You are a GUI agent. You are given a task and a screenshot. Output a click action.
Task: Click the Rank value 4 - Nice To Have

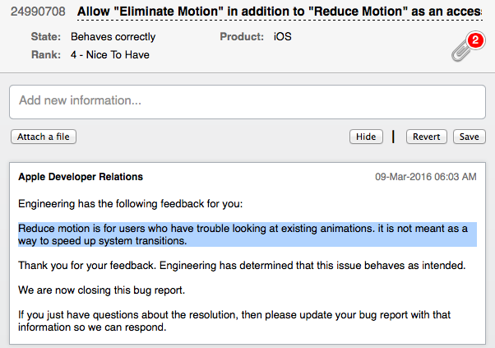click(x=110, y=54)
